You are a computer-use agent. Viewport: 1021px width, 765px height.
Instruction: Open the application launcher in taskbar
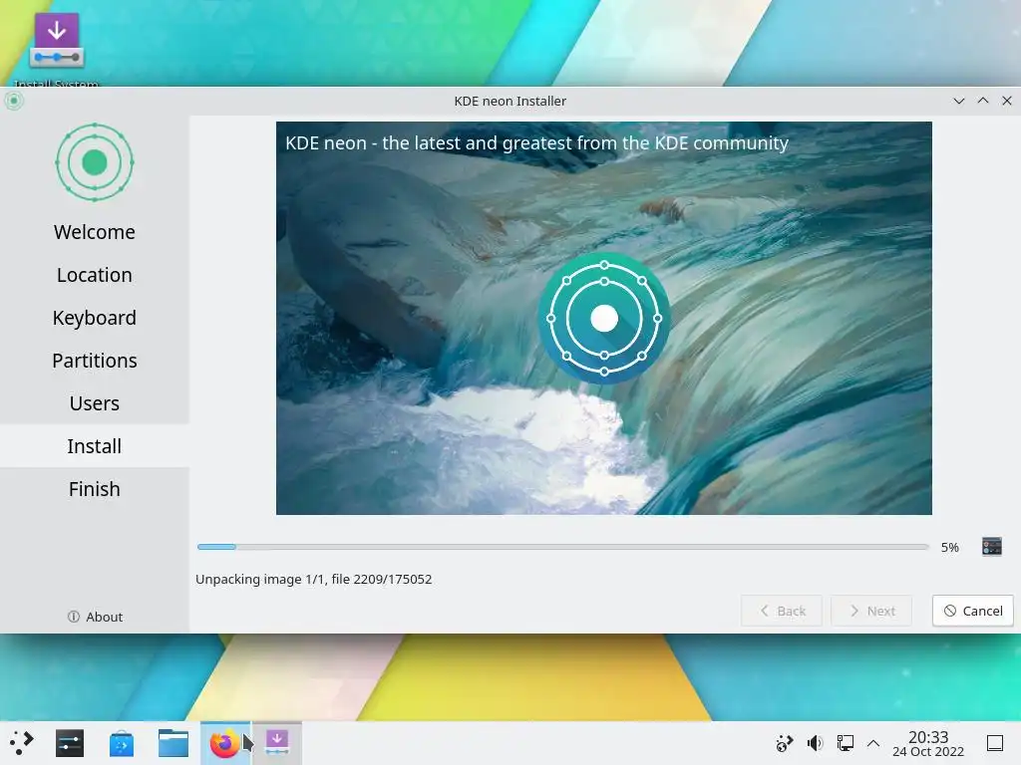click(22, 742)
